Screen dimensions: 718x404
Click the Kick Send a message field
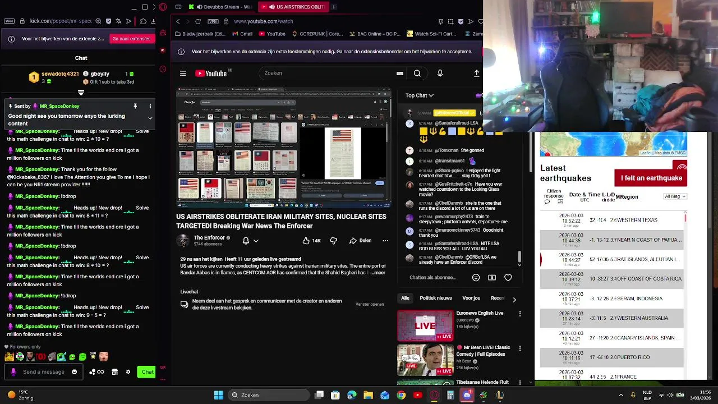point(44,371)
